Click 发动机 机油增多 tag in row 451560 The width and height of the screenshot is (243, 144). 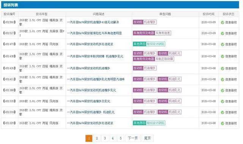coord(145,22)
